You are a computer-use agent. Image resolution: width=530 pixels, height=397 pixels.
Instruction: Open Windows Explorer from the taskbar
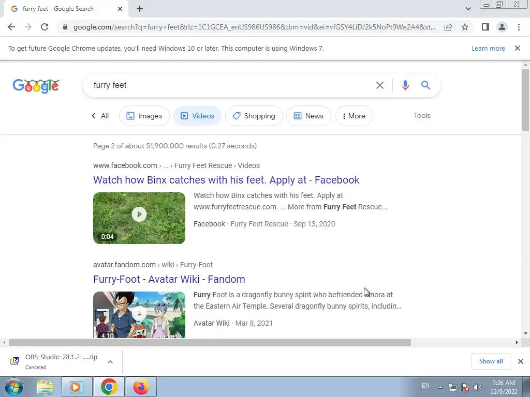click(x=46, y=387)
